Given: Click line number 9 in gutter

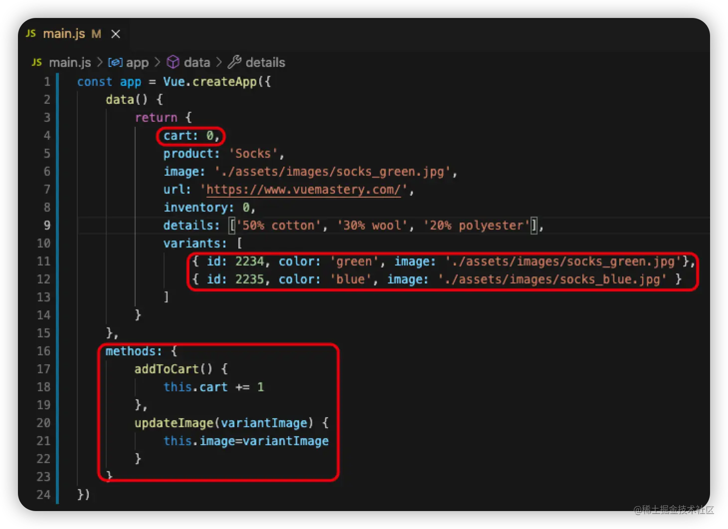Looking at the screenshot, I should tap(47, 226).
